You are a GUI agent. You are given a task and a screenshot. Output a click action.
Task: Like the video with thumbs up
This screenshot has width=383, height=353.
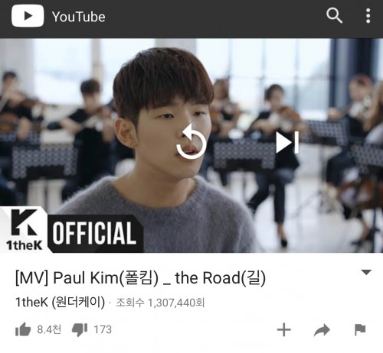(23, 329)
